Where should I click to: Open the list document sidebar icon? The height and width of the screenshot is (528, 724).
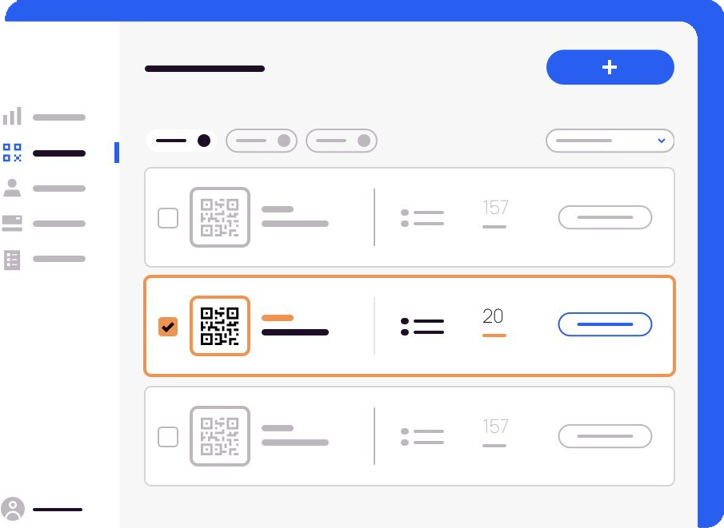(12, 260)
